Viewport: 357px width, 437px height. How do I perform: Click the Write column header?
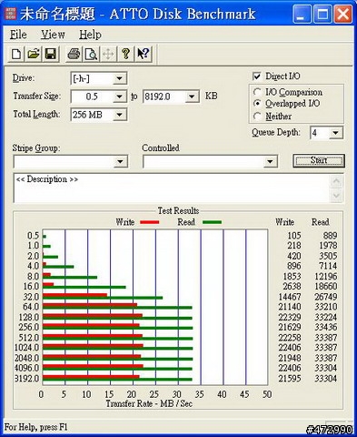284,222
